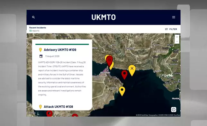
Task: Open the FILTER options
Action: pyautogui.click(x=171, y=29)
